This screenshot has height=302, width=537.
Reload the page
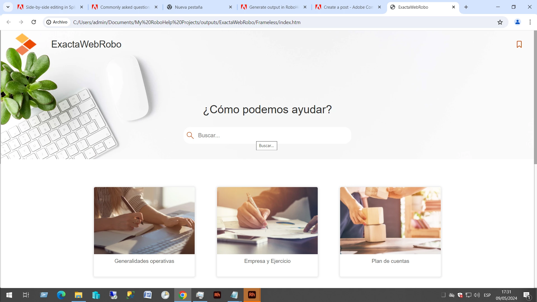(x=34, y=22)
